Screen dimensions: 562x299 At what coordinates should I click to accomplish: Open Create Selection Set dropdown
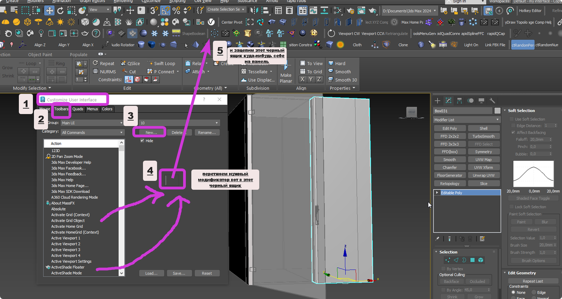(226, 9)
